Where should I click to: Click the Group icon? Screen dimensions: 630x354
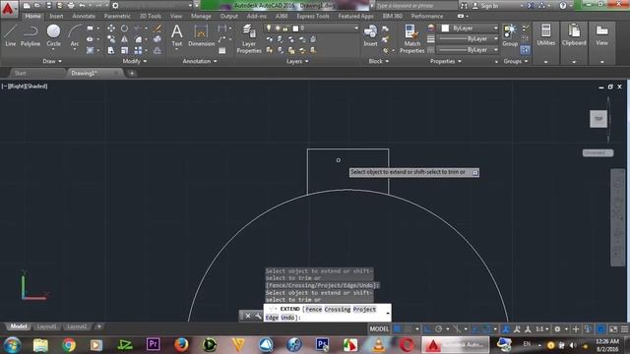click(x=510, y=35)
